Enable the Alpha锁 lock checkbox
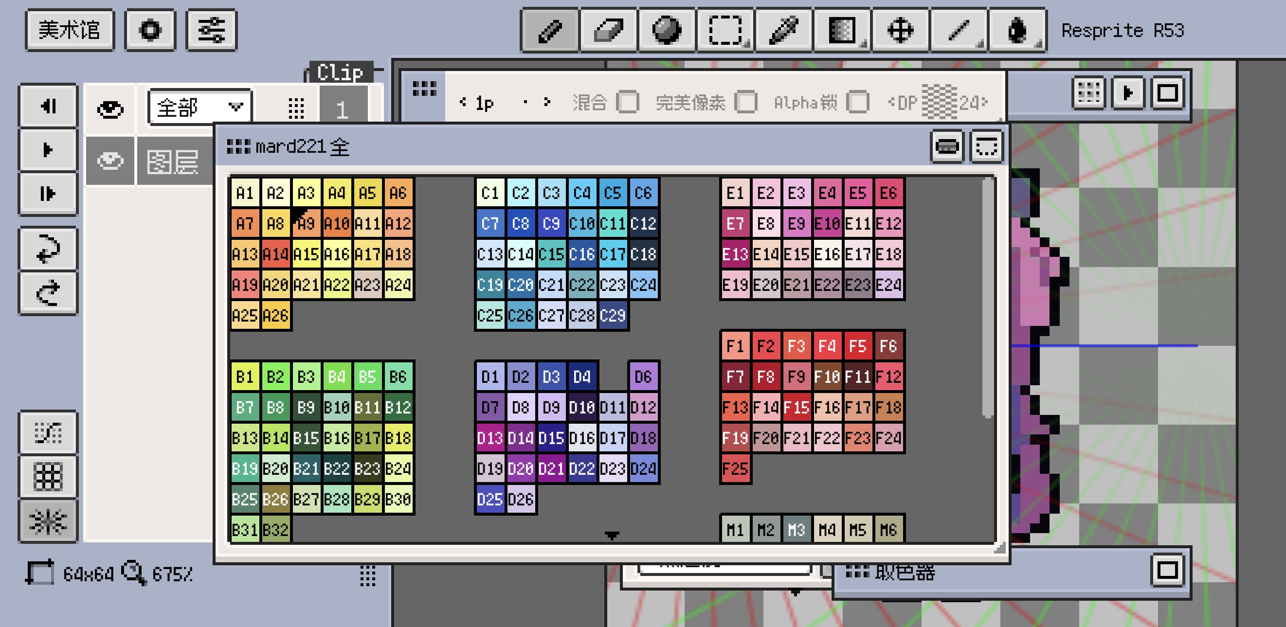Viewport: 1286px width, 627px height. 857,102
